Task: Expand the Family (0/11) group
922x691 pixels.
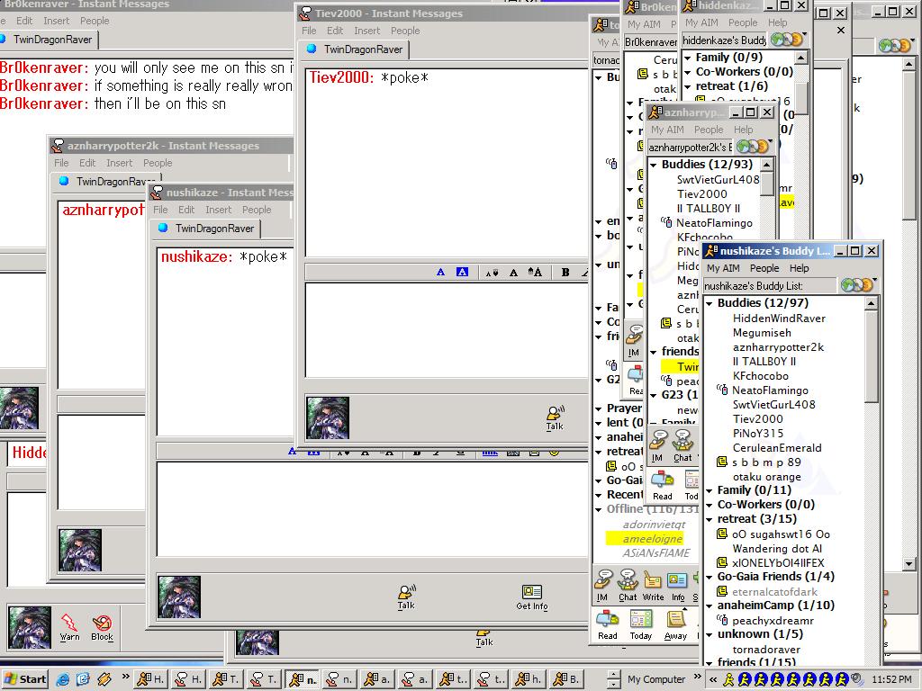Action: click(710, 490)
